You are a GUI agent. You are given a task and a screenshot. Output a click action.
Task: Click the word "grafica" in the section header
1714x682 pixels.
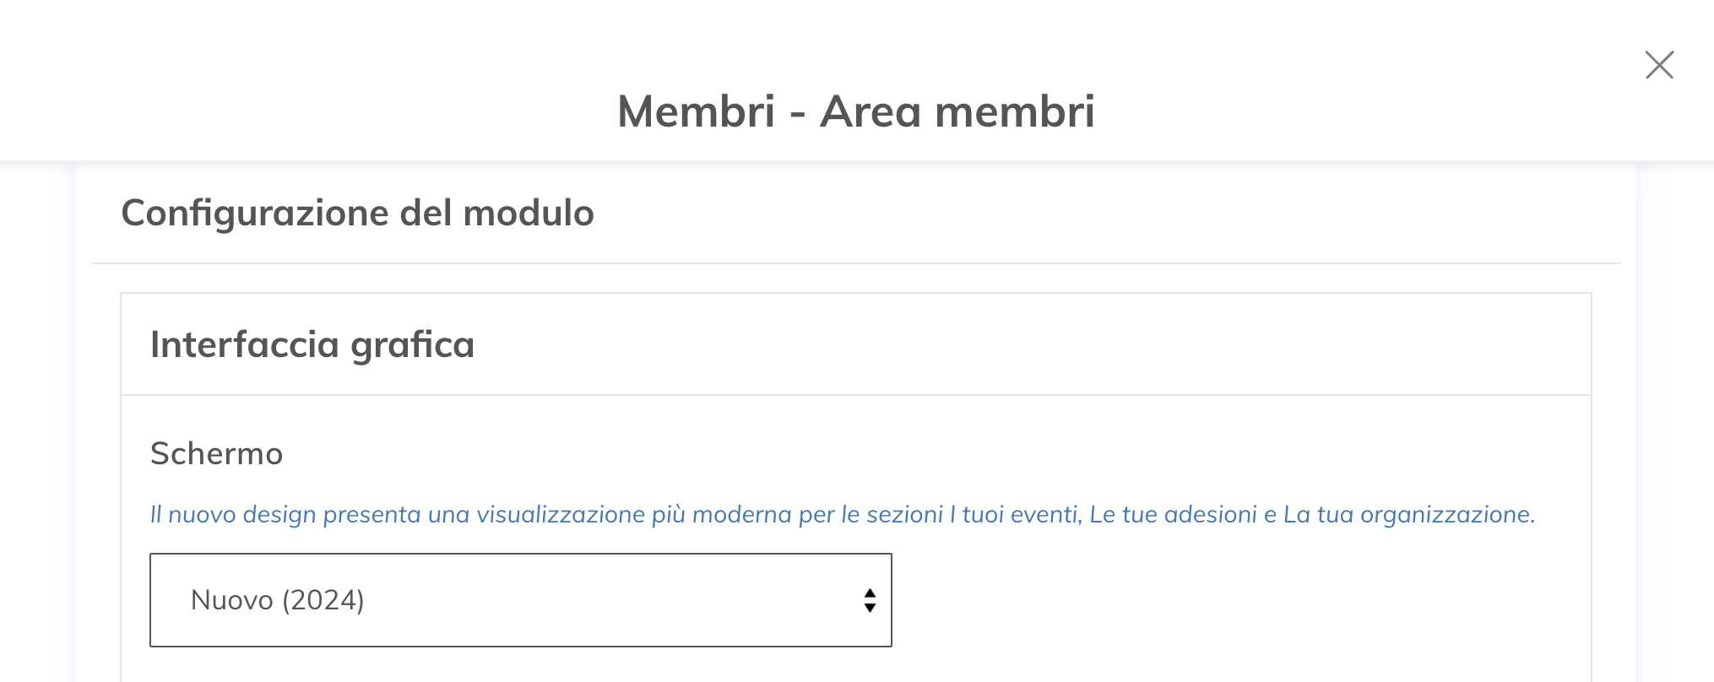(x=412, y=344)
